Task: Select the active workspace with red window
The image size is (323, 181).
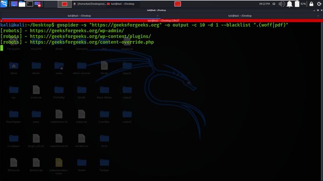Action: point(65,4)
